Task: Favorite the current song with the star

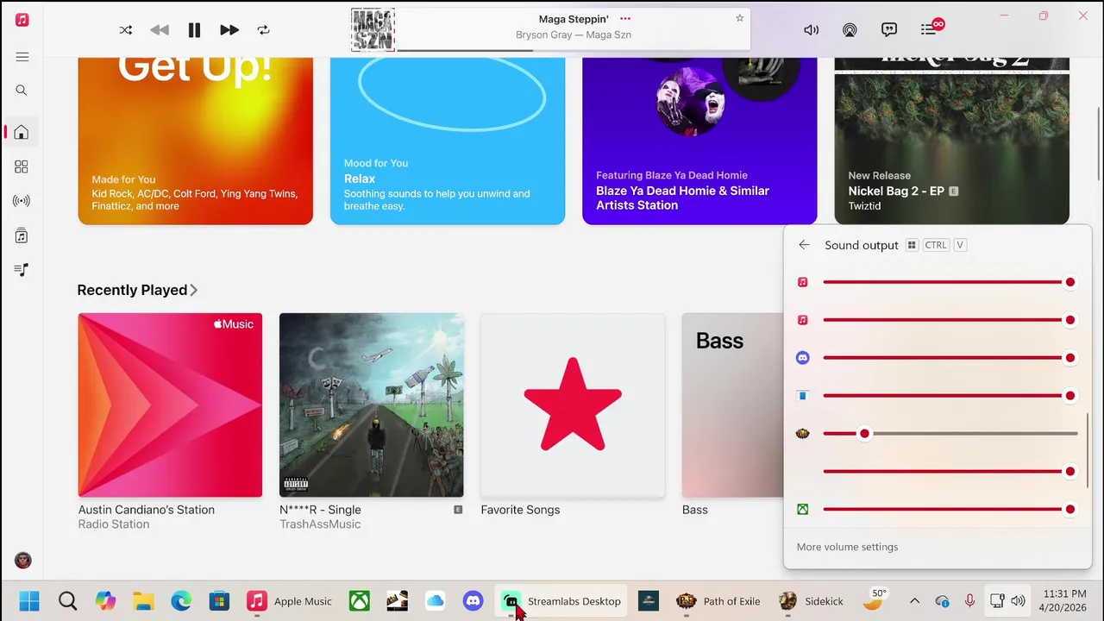Action: click(x=739, y=18)
